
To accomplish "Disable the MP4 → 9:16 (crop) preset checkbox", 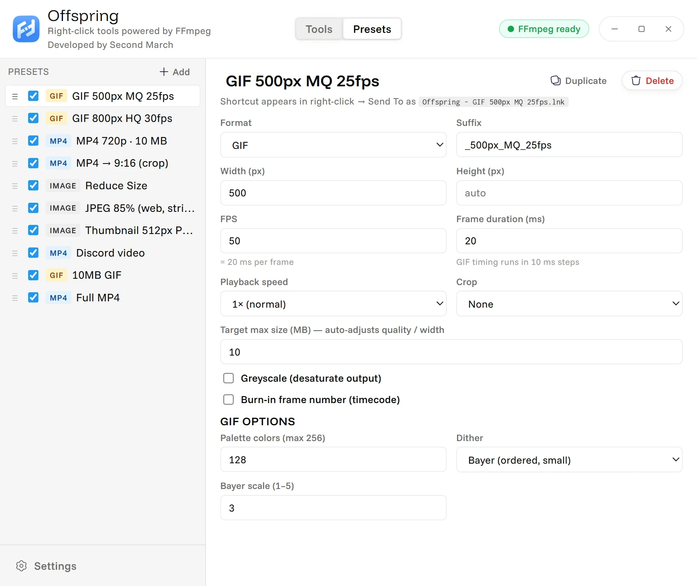I will 33,163.
